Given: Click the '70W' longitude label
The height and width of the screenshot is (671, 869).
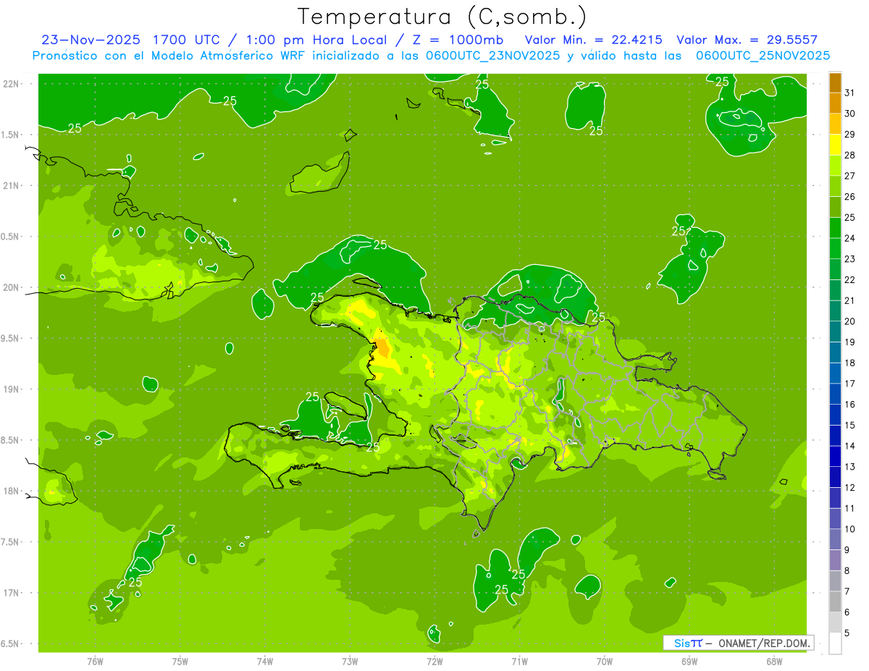Looking at the screenshot, I should (605, 661).
